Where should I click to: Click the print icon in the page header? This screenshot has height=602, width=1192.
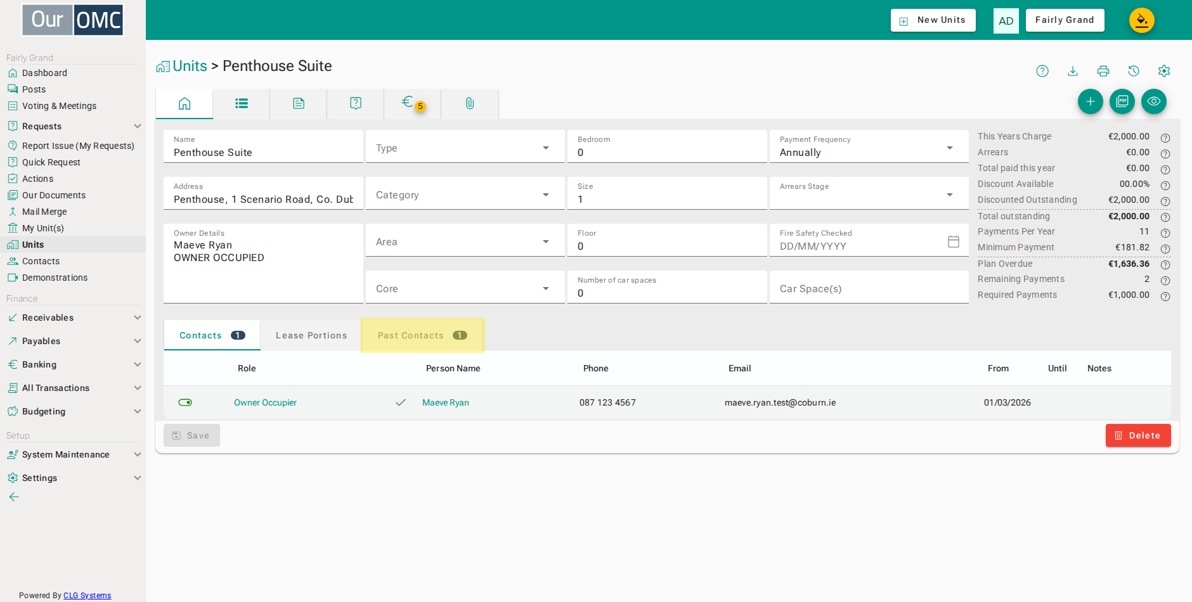(x=1103, y=71)
